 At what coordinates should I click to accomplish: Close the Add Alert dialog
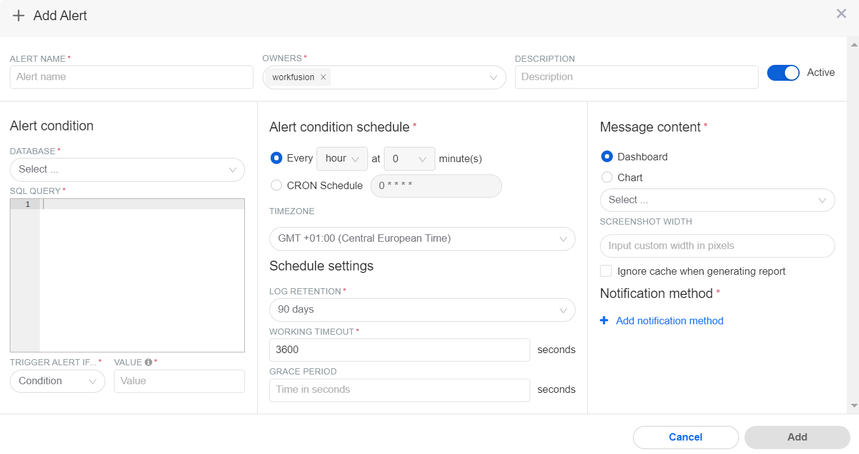click(x=841, y=13)
